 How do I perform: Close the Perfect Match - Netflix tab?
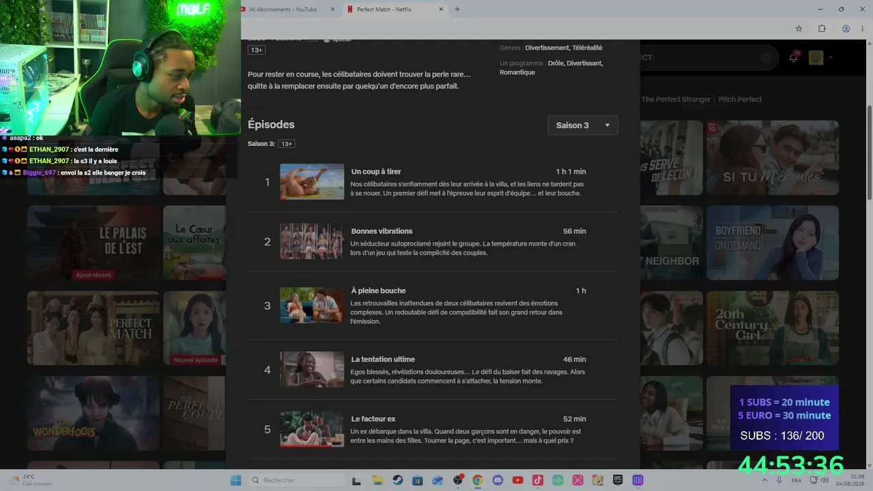point(441,10)
